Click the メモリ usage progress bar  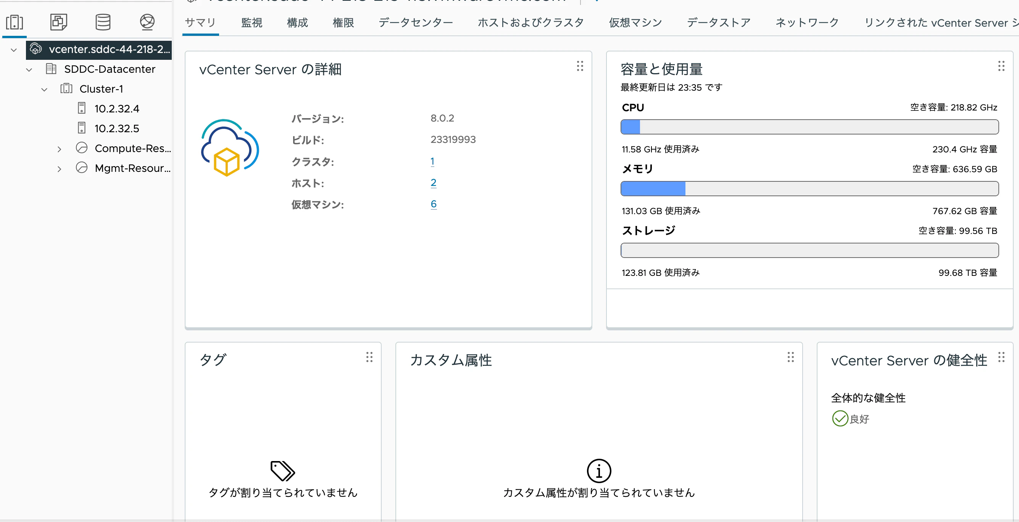[x=809, y=189]
